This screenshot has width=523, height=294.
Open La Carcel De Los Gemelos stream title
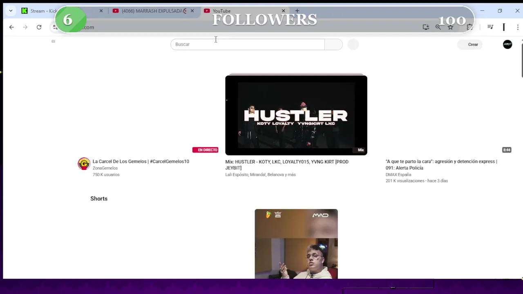141,161
